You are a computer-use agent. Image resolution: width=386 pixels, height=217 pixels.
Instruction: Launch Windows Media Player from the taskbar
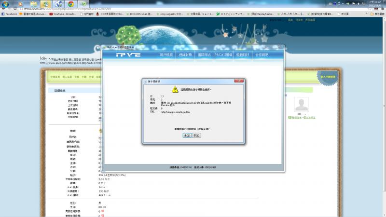pyautogui.click(x=20, y=4)
